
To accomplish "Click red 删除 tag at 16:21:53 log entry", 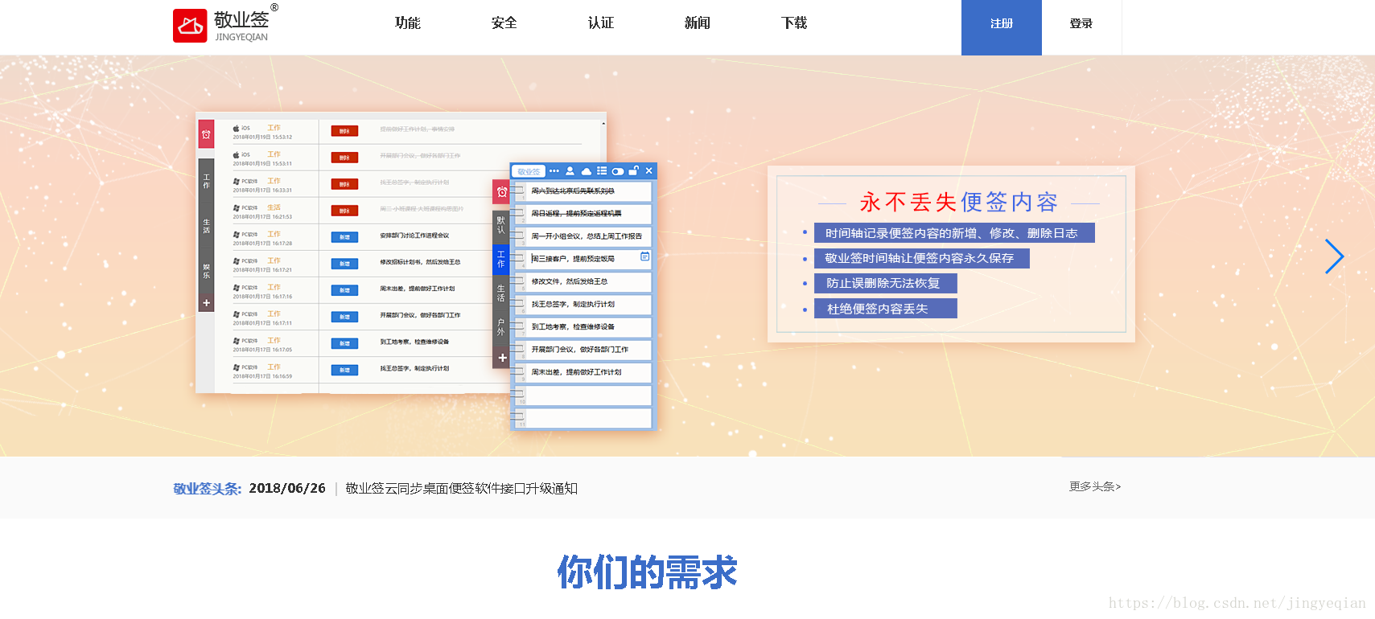I will [344, 211].
